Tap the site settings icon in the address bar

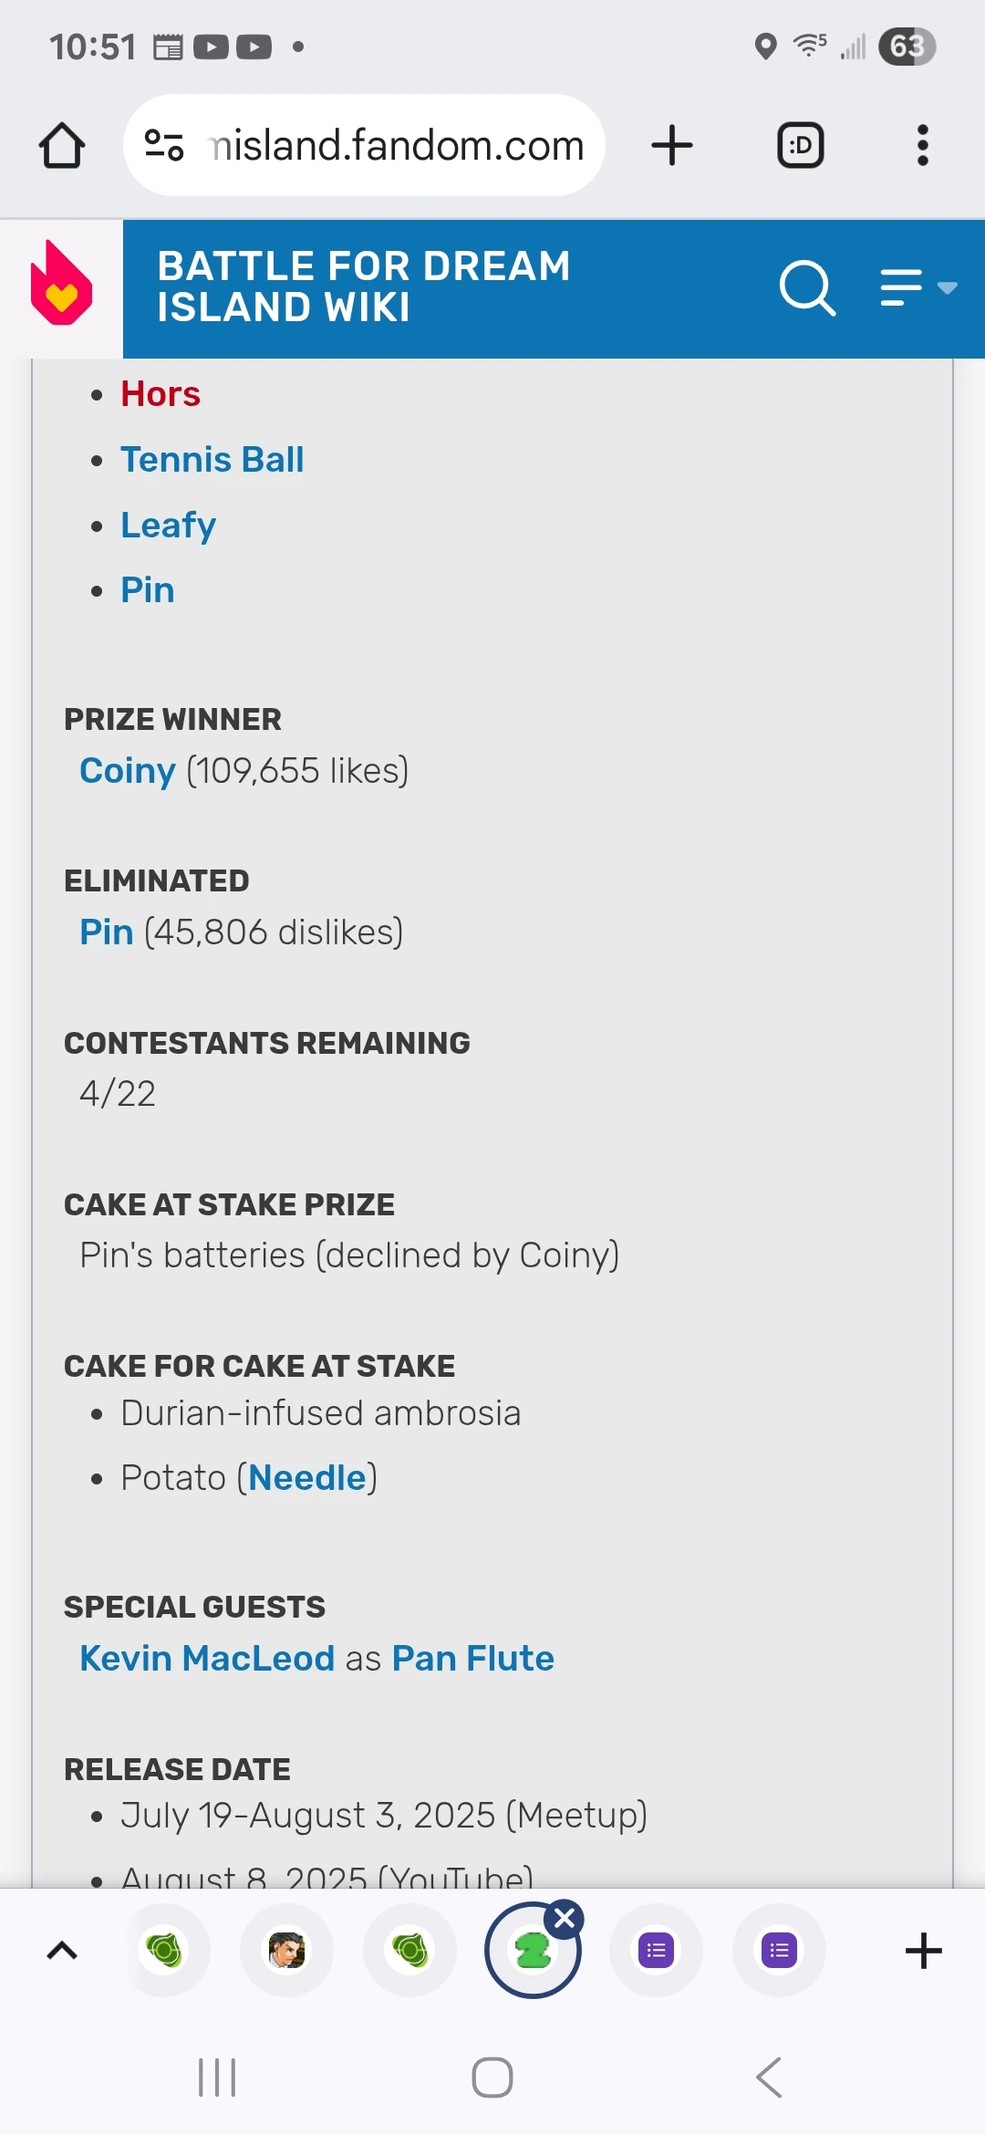[x=165, y=146]
